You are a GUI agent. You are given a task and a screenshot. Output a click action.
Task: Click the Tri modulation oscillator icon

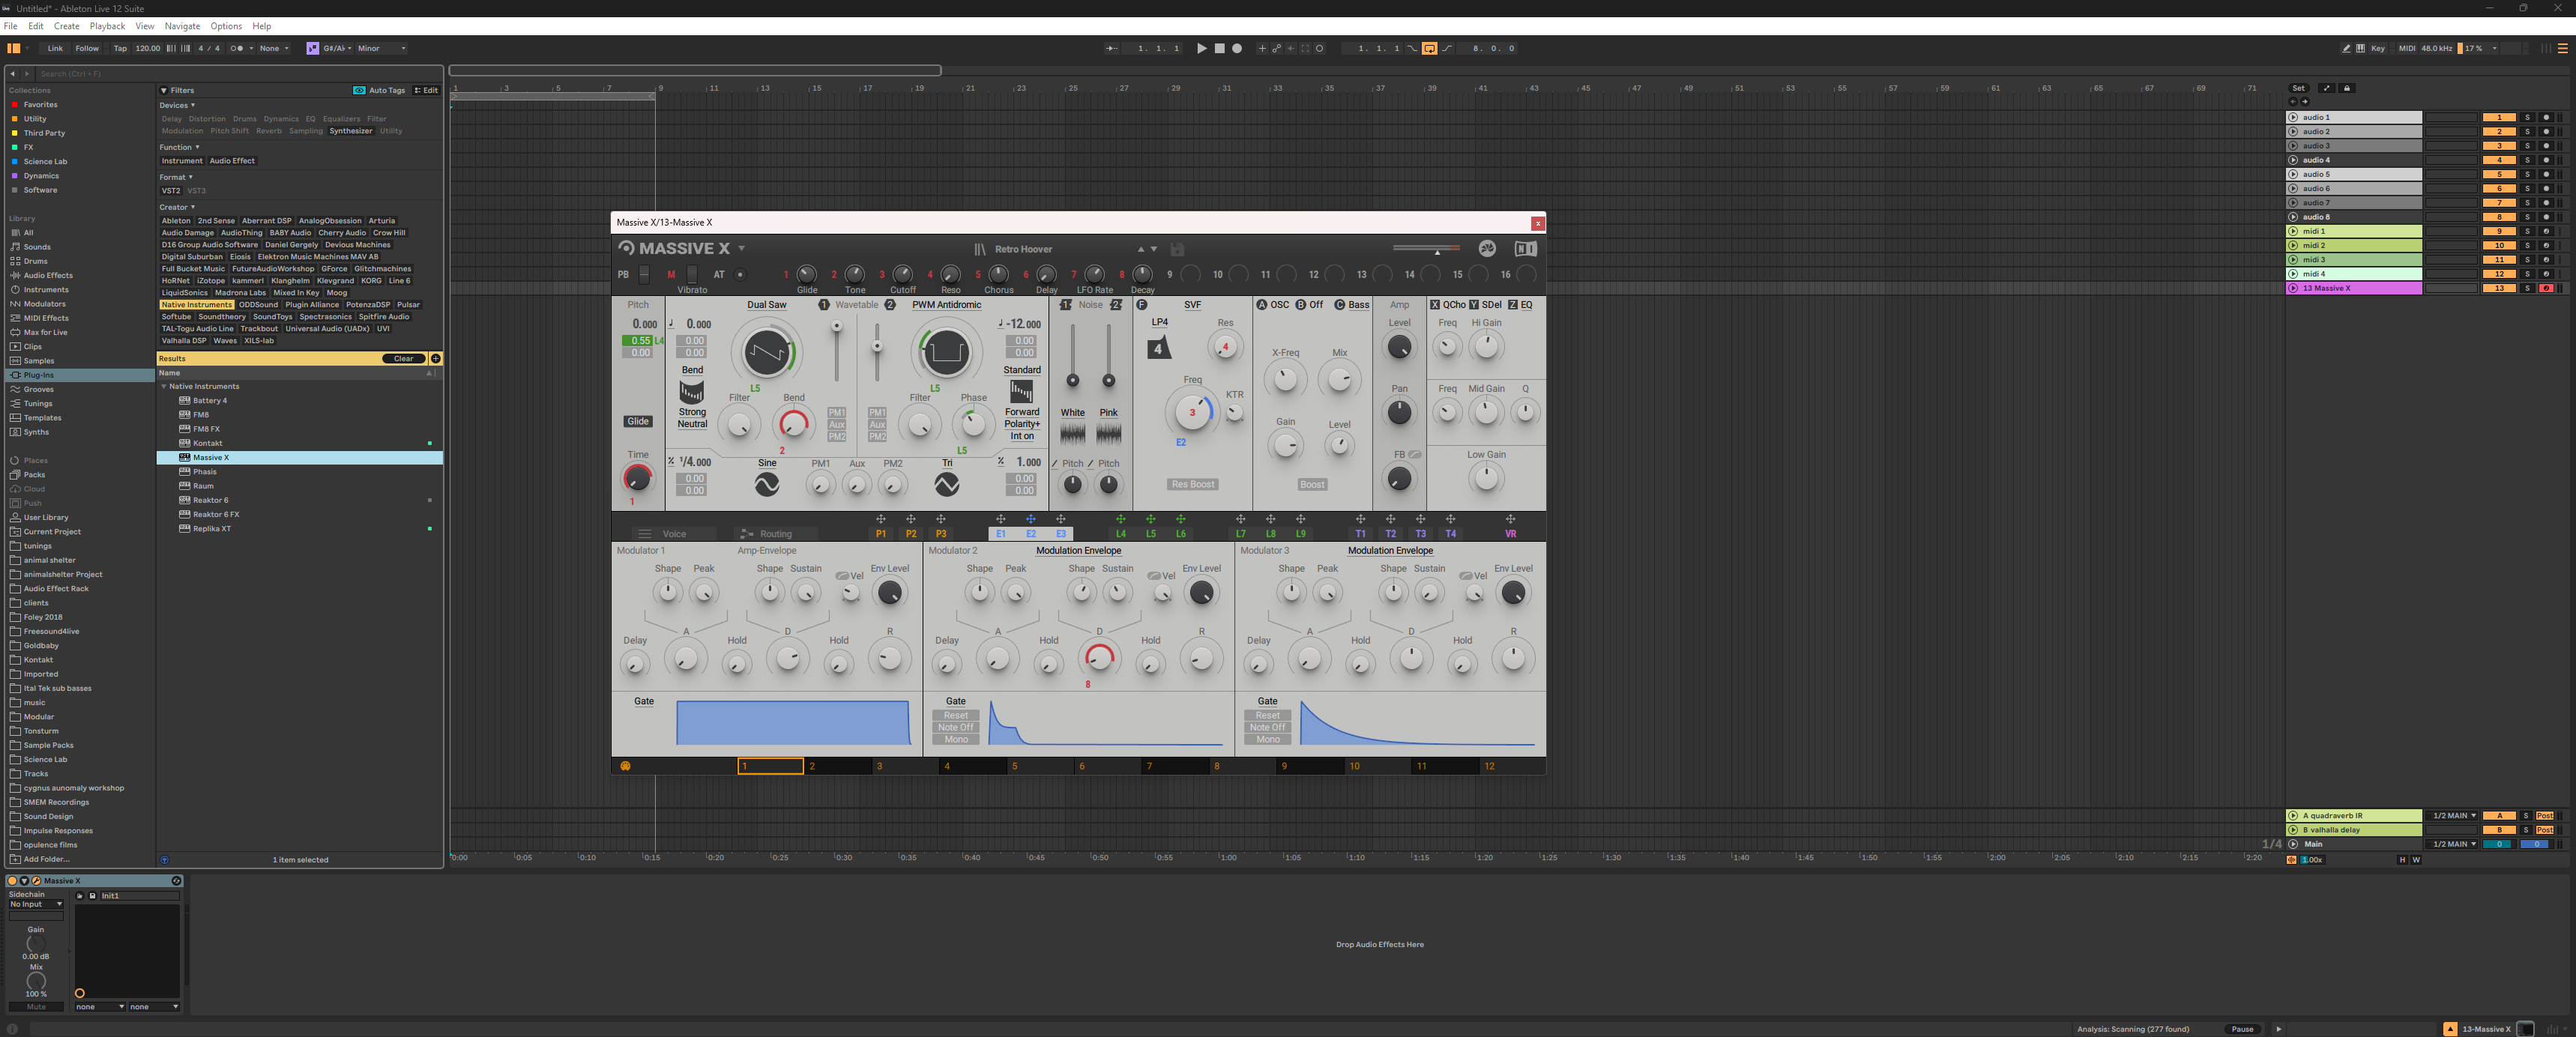point(946,484)
